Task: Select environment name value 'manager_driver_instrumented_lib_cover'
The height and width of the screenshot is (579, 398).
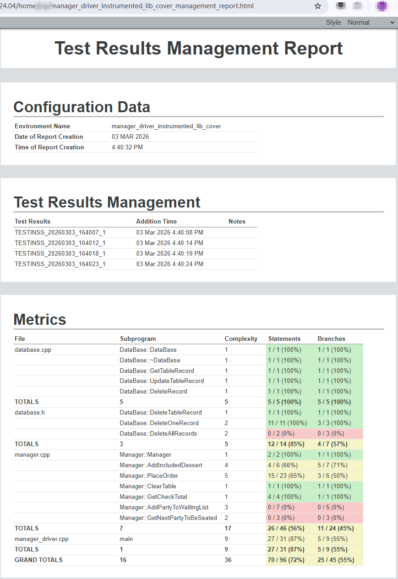Action: (x=166, y=126)
